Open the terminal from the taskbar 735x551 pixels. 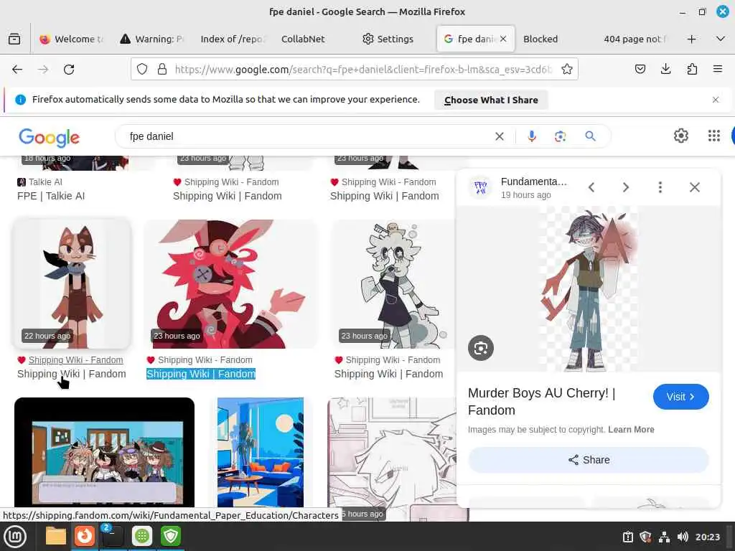(113, 536)
